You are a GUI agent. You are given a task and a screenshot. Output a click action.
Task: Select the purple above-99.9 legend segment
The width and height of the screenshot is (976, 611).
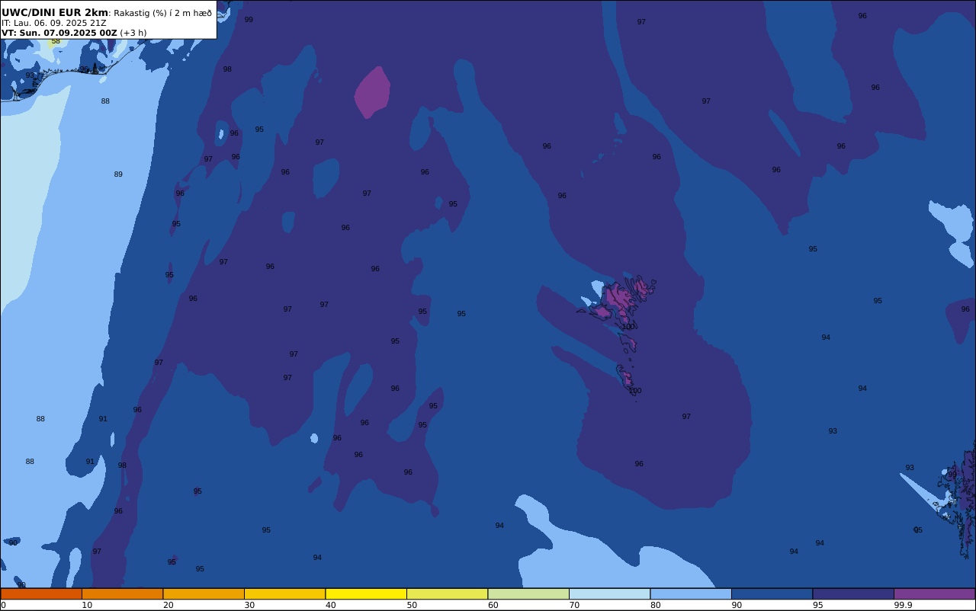point(934,593)
